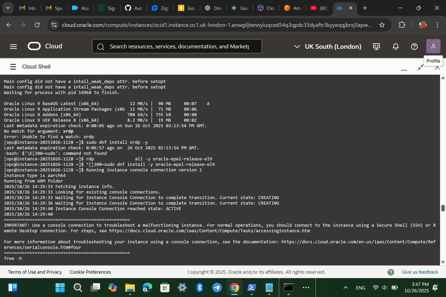Open the browser extensions puzzle icon
The width and height of the screenshot is (446, 297).
[402, 25]
